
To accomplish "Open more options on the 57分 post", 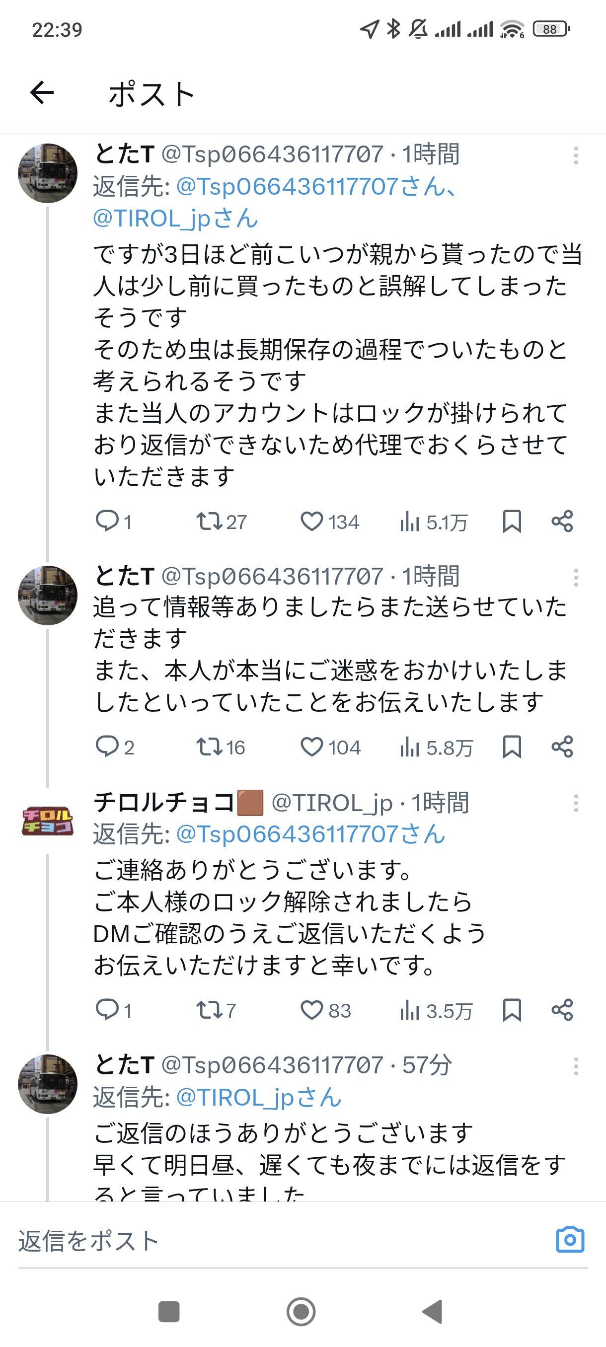I will pyautogui.click(x=576, y=1066).
